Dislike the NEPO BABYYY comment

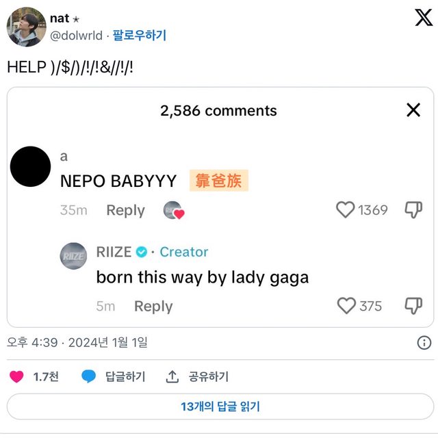pyautogui.click(x=413, y=210)
